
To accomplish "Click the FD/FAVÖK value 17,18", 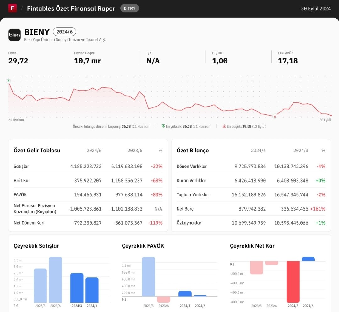I will coord(288,61).
